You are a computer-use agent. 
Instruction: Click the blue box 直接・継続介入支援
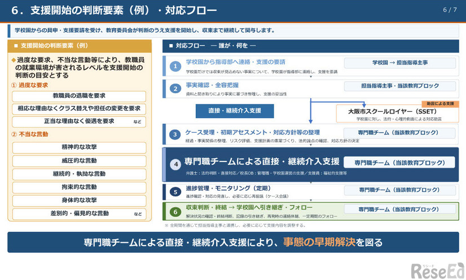coord(235,111)
